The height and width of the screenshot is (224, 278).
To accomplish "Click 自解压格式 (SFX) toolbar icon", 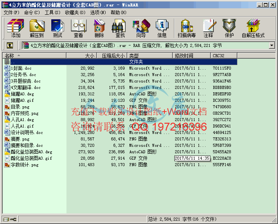I will coord(253,28).
